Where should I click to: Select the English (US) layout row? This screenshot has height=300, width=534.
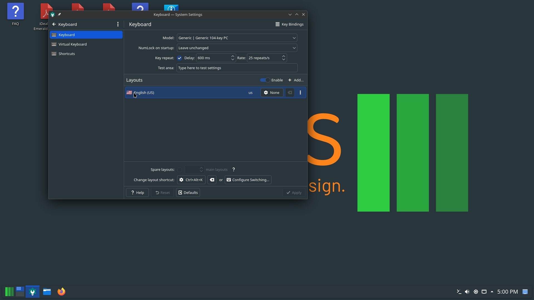click(x=216, y=92)
